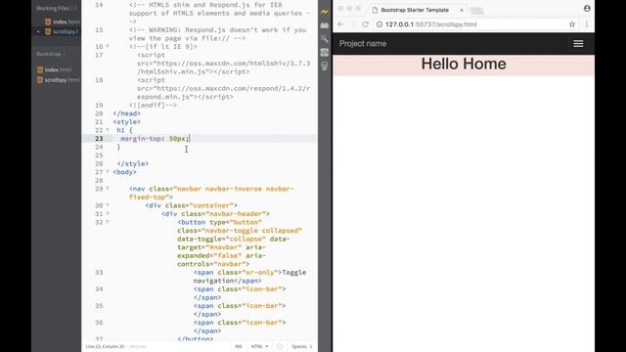Collapse the container div fold at line 30
Viewport: 626px width, 352px height.
(x=108, y=205)
